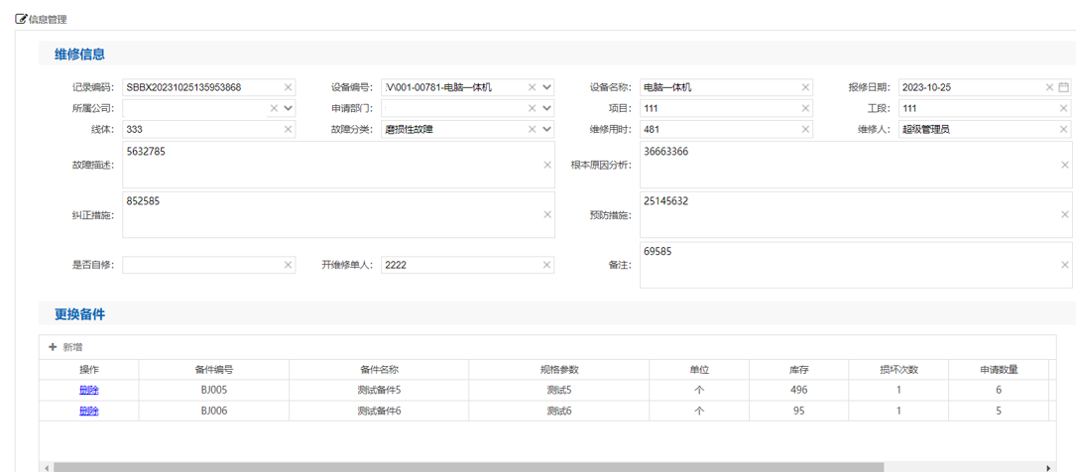Viewport: 1076px width, 472px height.
Task: Click the 测试备件5 cell
Action: pyautogui.click(x=379, y=390)
